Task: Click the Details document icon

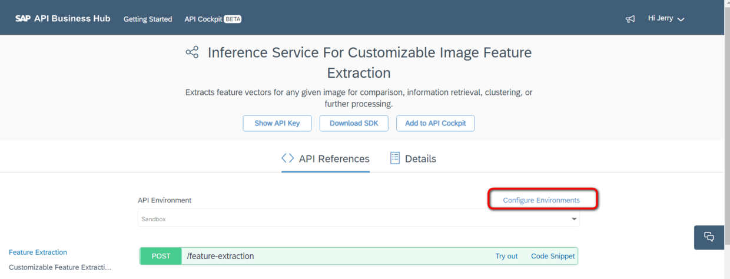Action: [395, 158]
